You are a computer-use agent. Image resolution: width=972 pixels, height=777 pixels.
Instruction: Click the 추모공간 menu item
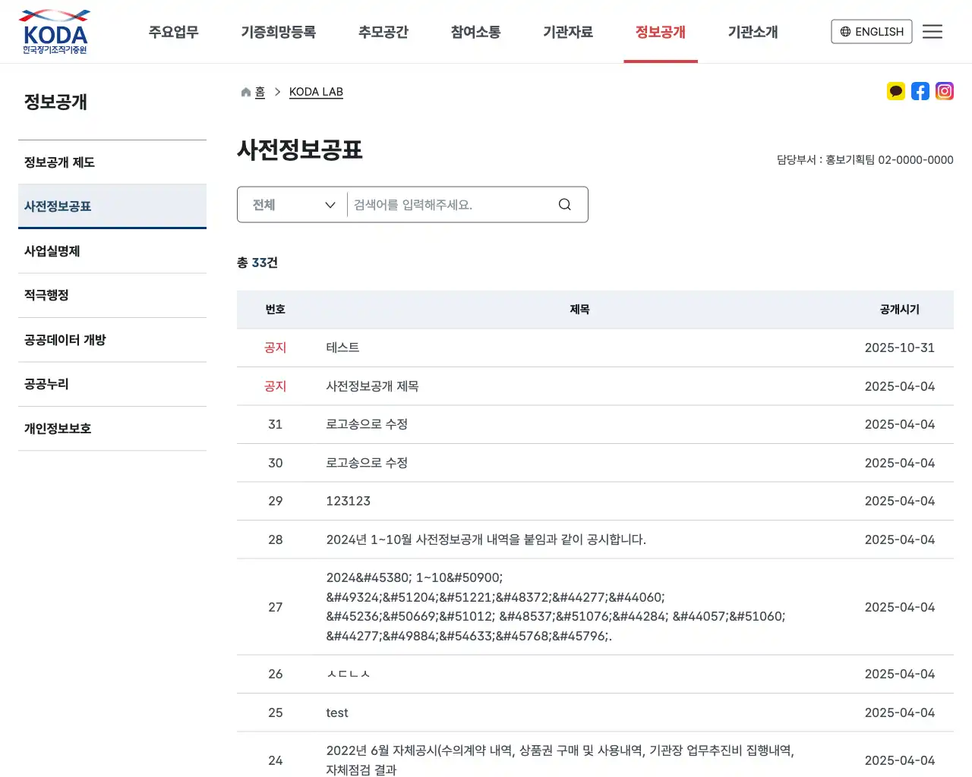pyautogui.click(x=383, y=32)
